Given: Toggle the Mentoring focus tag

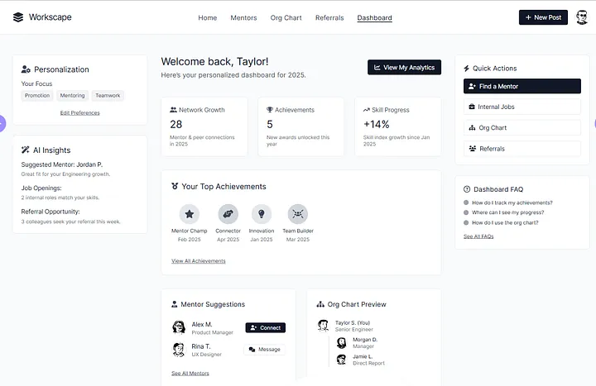Looking at the screenshot, I should 72,96.
